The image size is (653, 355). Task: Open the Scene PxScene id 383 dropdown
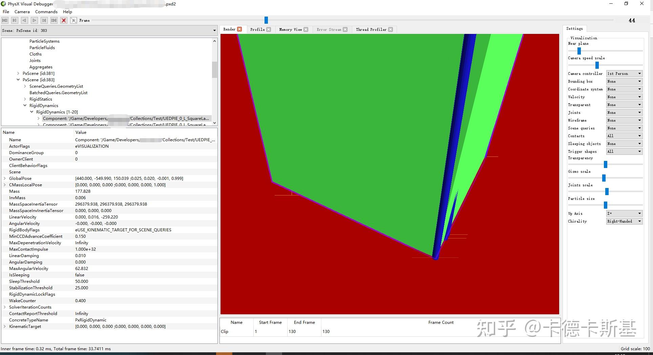pos(109,30)
